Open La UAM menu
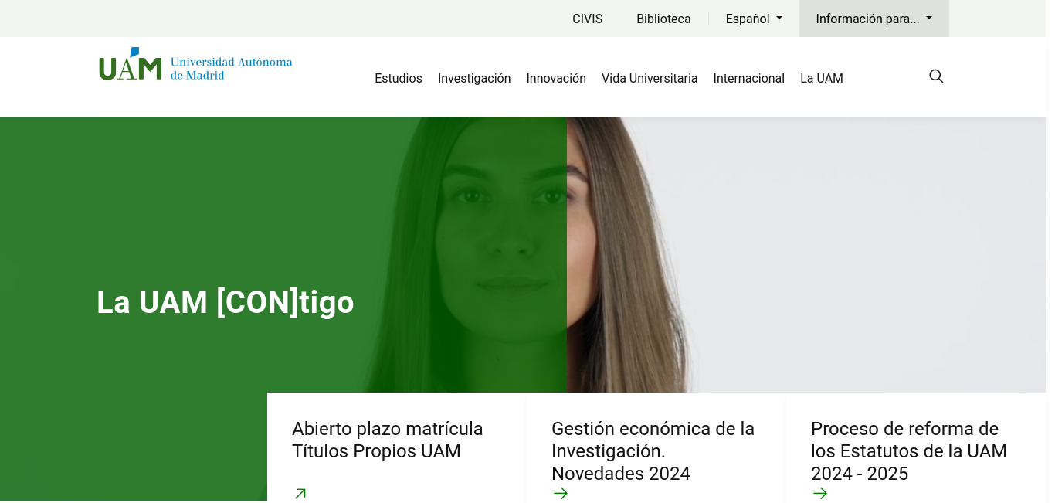The image size is (1055, 503). point(822,78)
